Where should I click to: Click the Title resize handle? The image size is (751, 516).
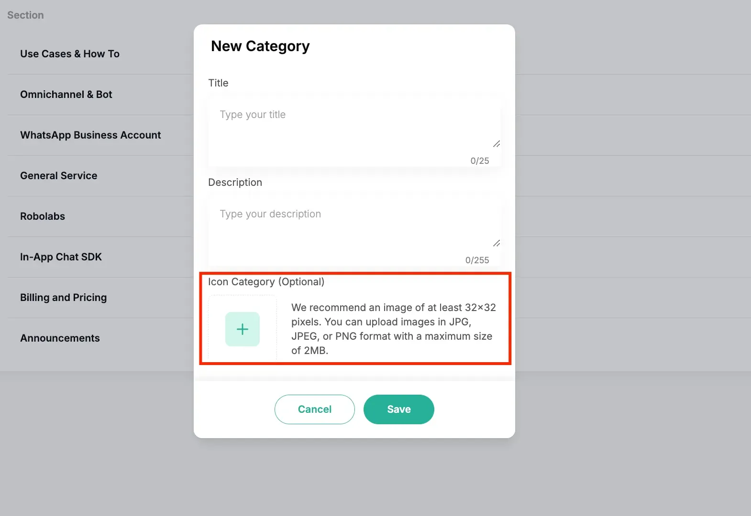coord(497,144)
